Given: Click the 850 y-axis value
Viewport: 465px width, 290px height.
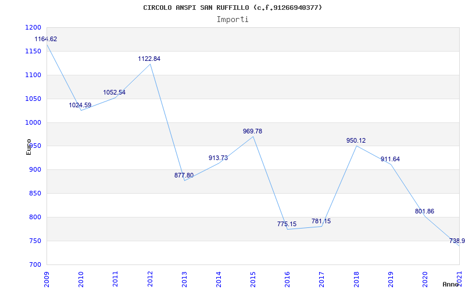Looking at the screenshot, I should [x=35, y=194].
